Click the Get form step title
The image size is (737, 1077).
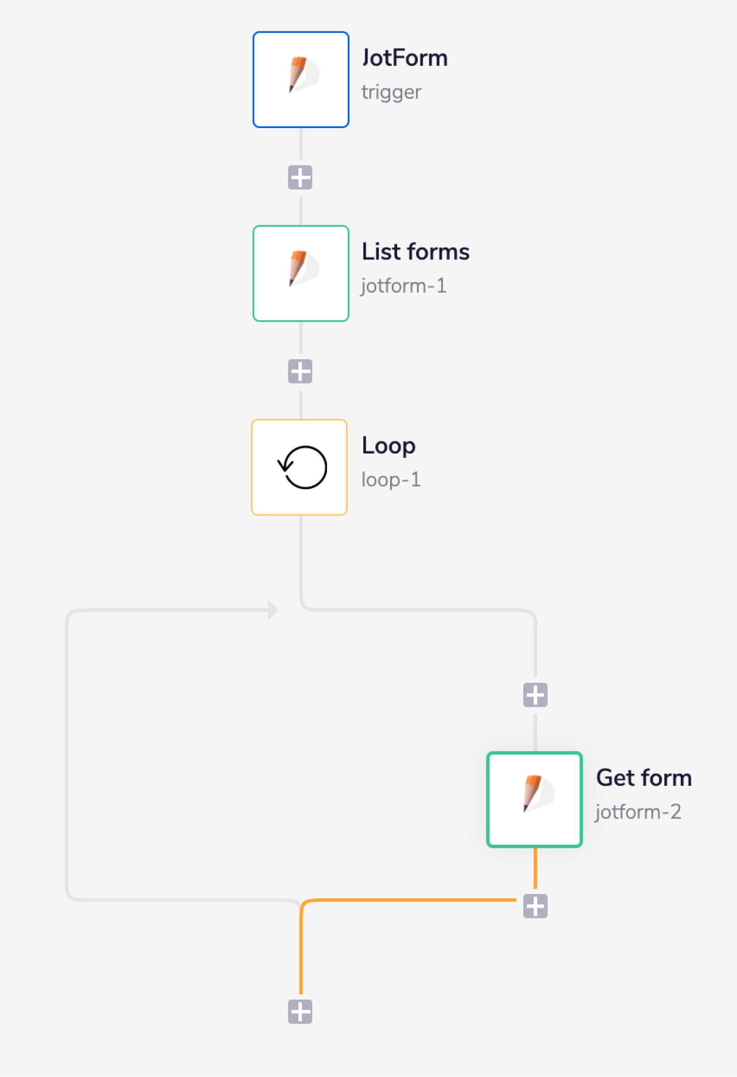point(643,777)
